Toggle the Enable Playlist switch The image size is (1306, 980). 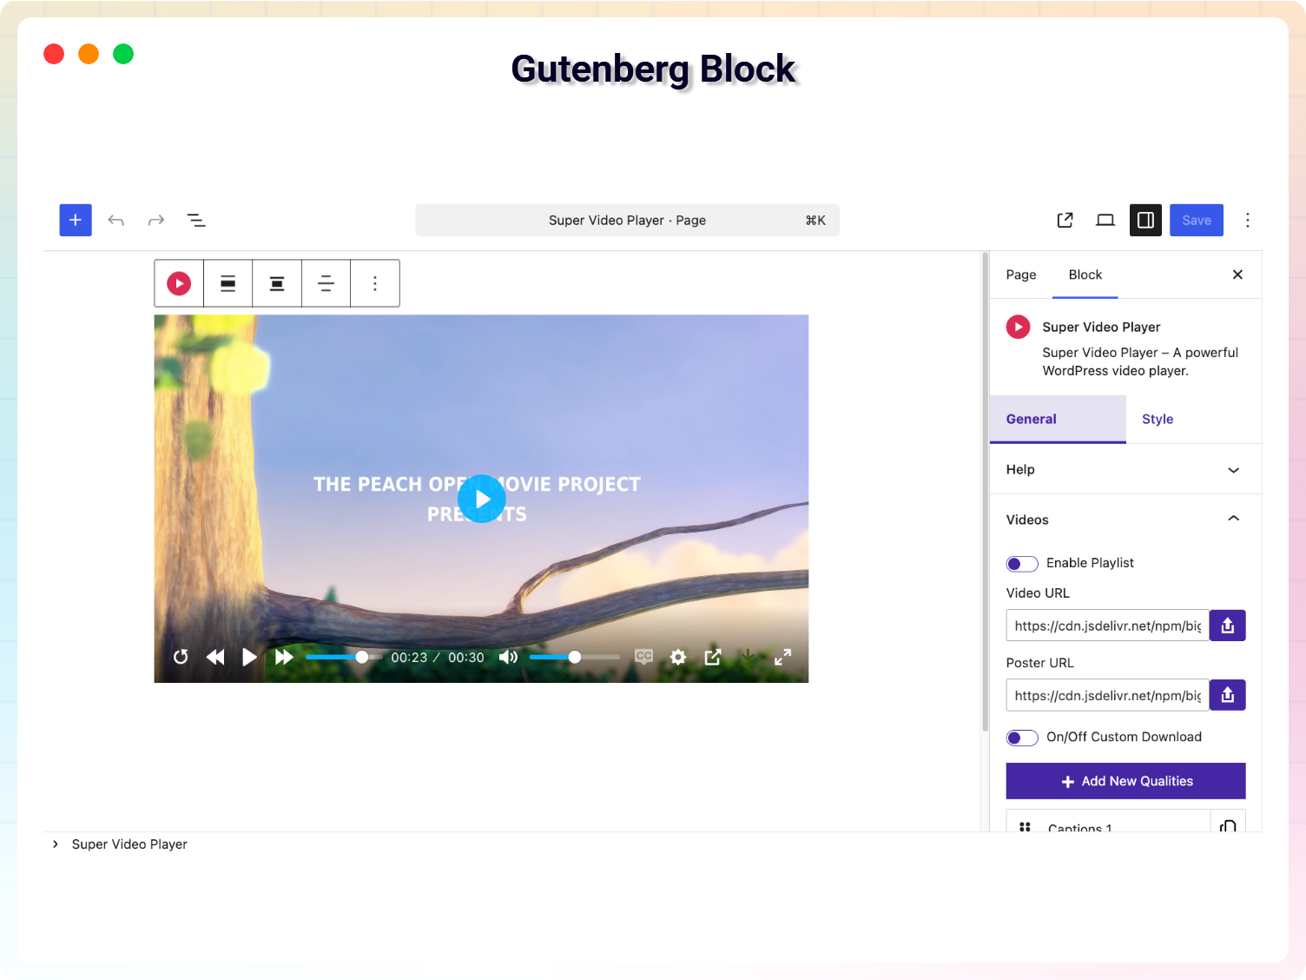click(1022, 564)
